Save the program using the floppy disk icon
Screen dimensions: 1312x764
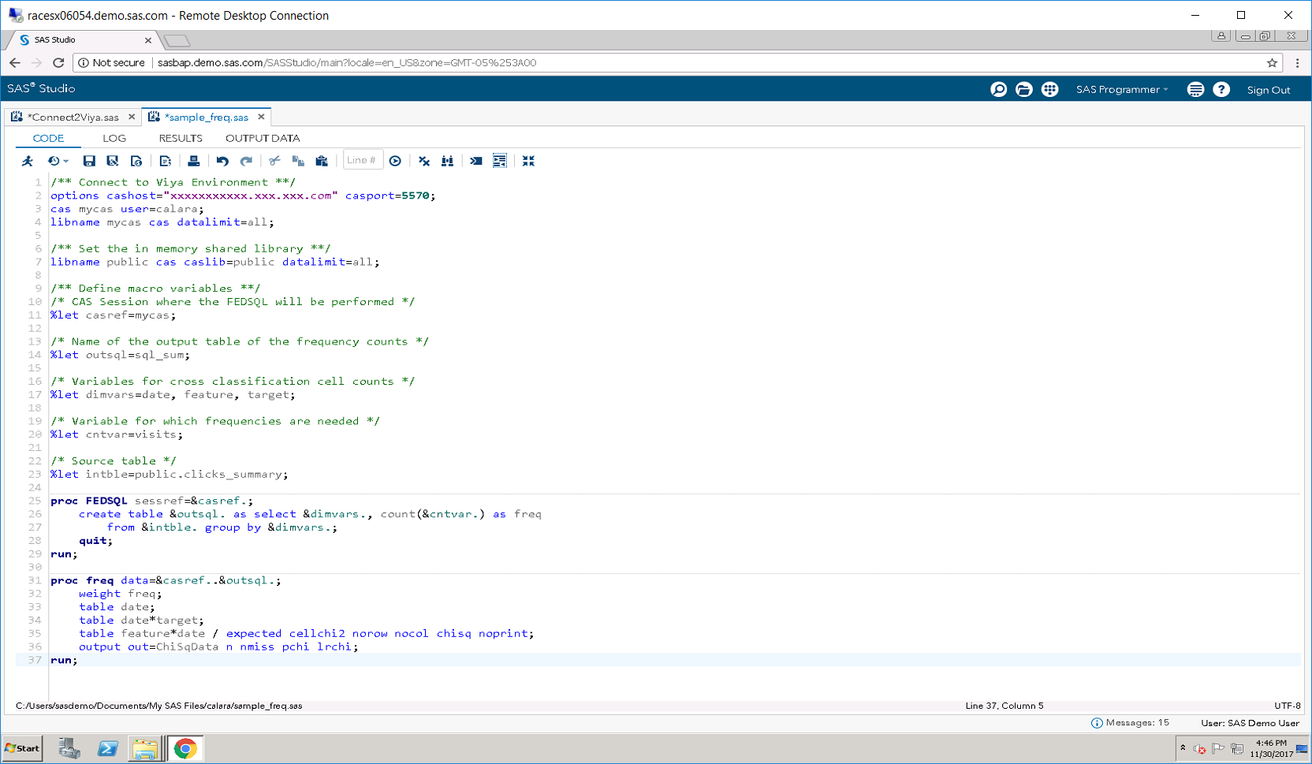click(89, 161)
